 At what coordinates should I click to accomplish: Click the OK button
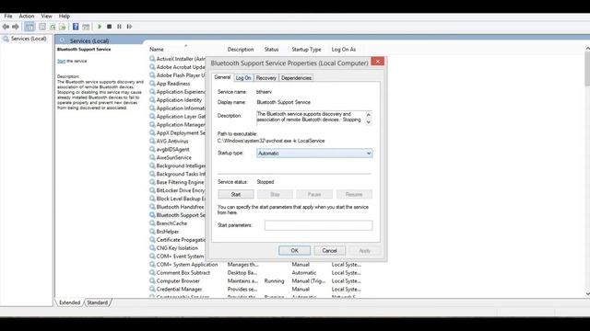295,251
